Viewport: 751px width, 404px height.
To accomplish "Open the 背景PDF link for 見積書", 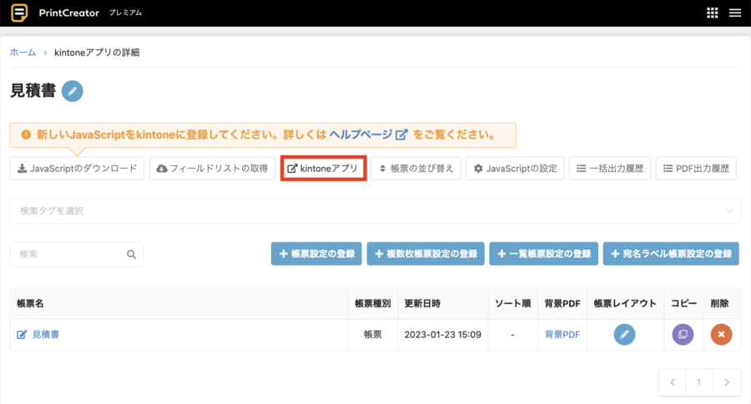I will click(x=562, y=335).
